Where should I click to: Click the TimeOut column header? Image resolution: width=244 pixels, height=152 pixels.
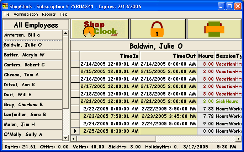pyautogui.click(x=169, y=56)
